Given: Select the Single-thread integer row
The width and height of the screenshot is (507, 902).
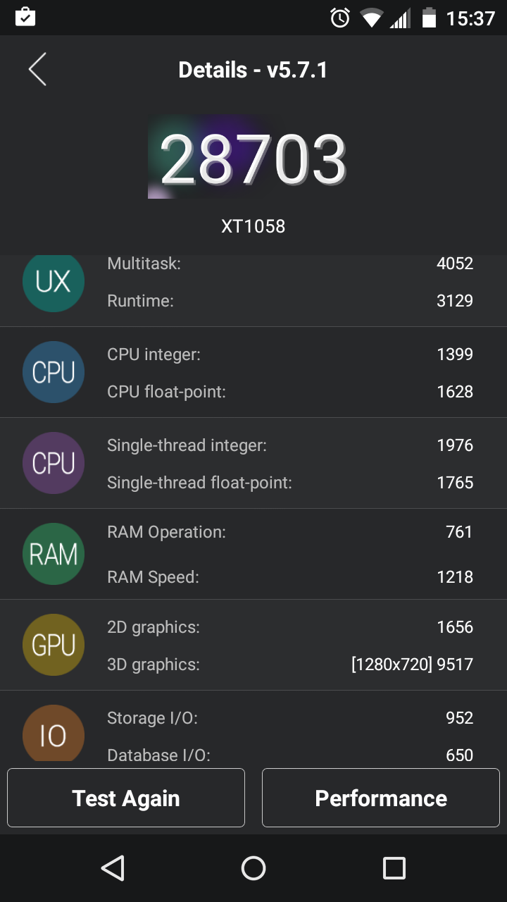Looking at the screenshot, I should 289,445.
